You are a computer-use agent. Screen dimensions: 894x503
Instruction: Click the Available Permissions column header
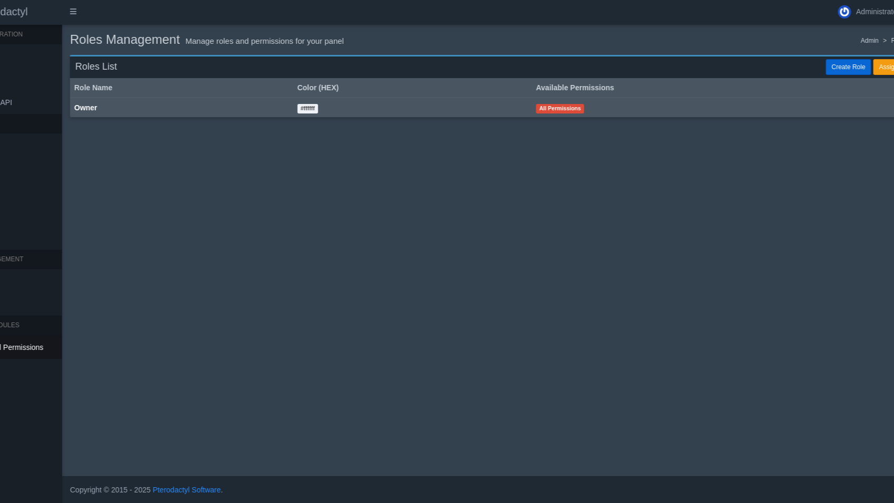(x=575, y=88)
